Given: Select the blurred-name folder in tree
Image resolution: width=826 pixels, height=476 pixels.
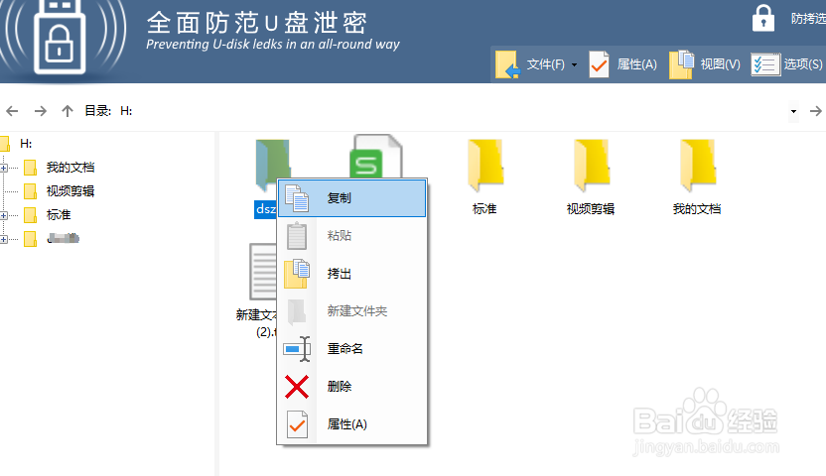Looking at the screenshot, I should 64,239.
